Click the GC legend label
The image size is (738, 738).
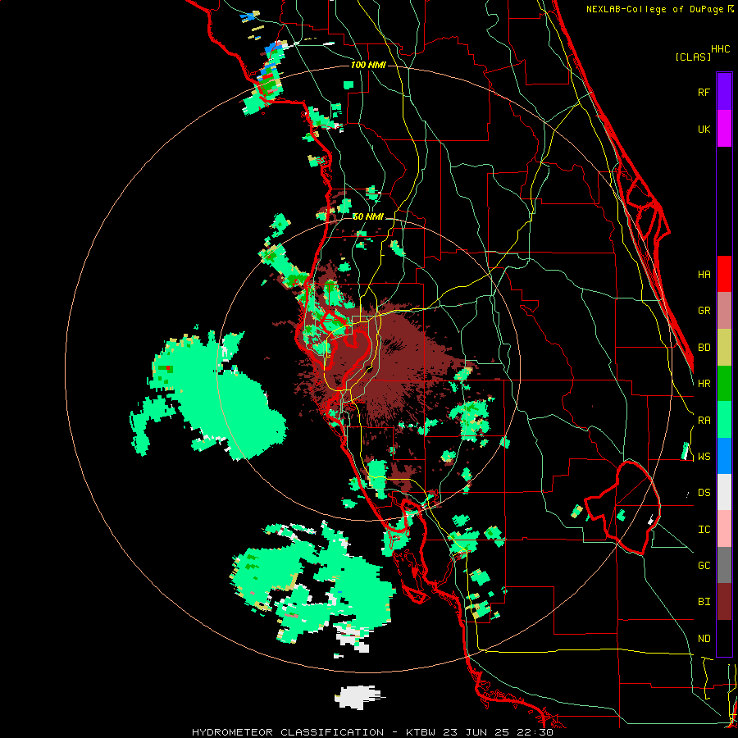(x=704, y=566)
